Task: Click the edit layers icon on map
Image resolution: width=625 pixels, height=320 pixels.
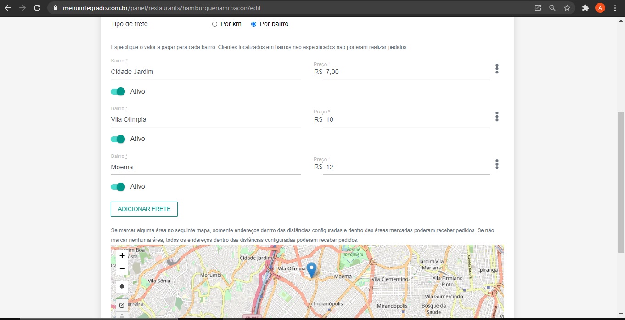Action: click(122, 305)
